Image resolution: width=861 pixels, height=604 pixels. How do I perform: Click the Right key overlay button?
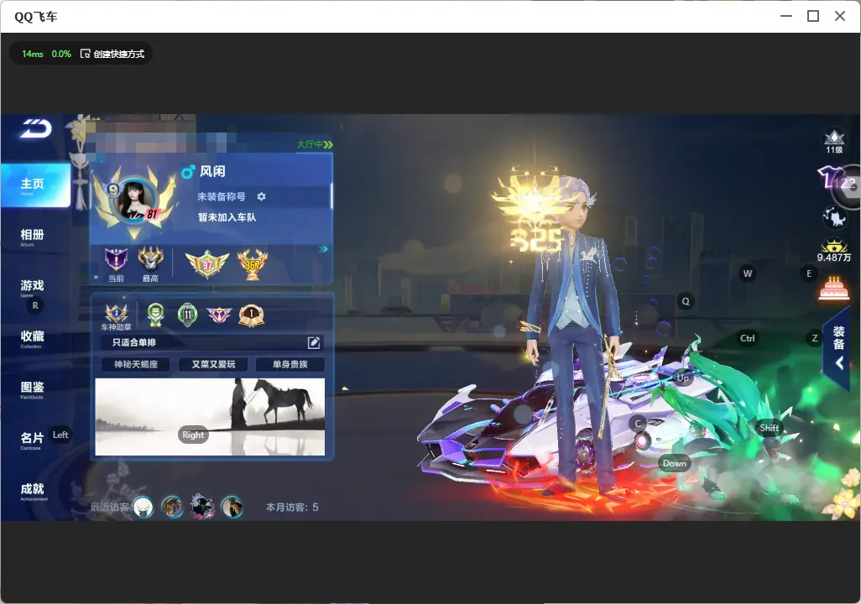click(193, 435)
